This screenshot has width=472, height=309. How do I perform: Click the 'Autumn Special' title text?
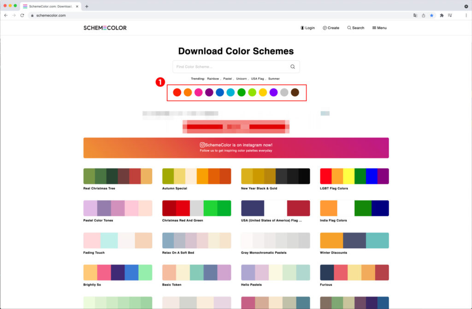(x=175, y=188)
